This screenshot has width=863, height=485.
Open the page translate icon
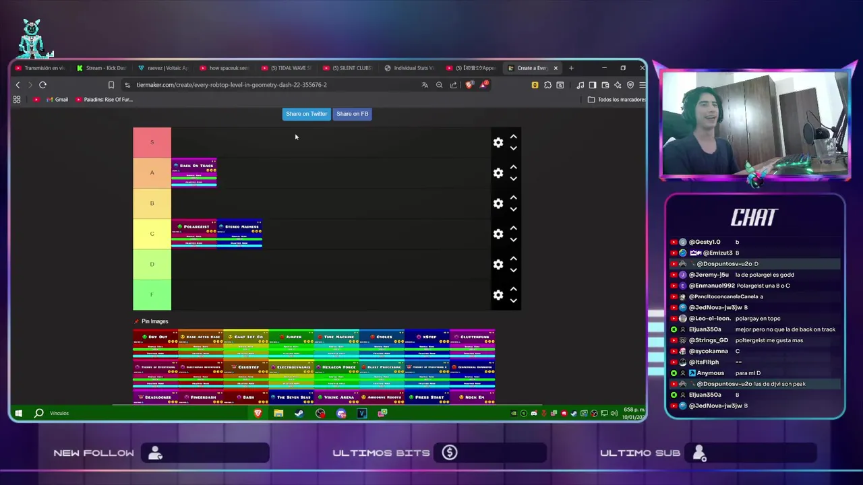coord(425,85)
